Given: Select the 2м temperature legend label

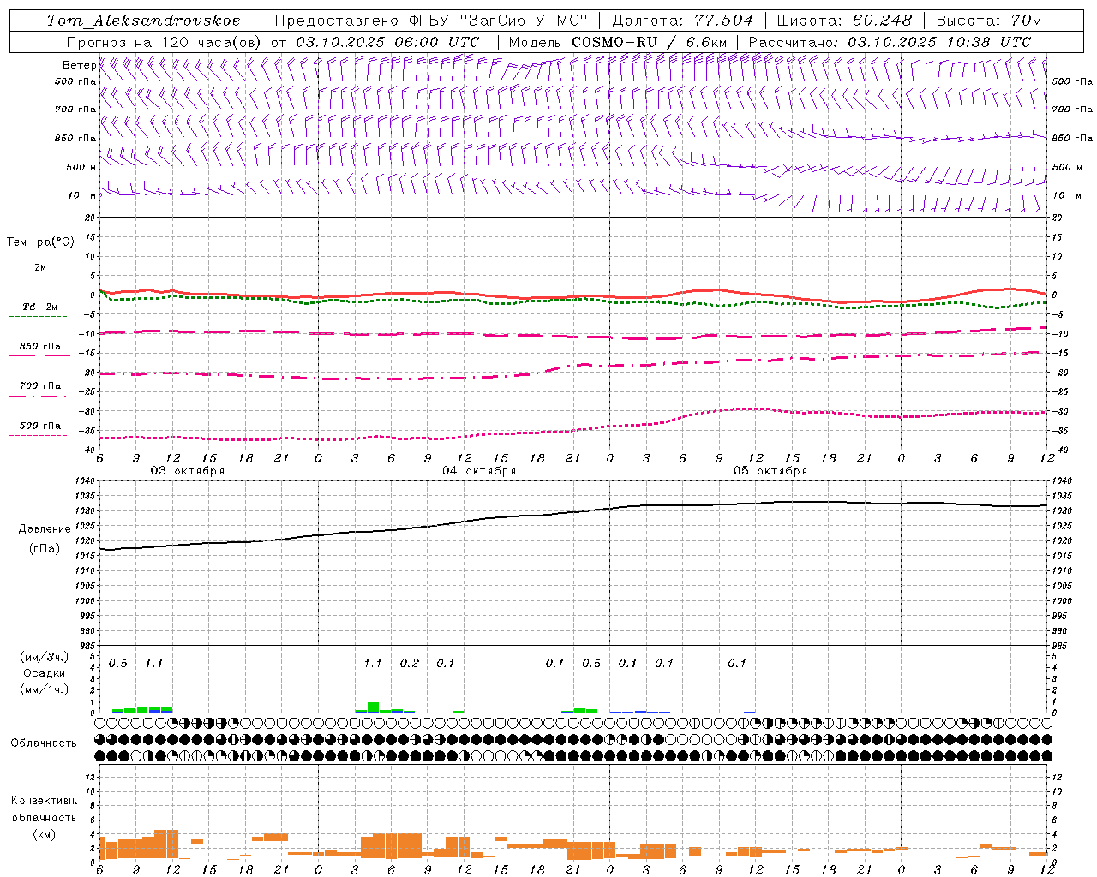Looking at the screenshot, I should click(x=39, y=267).
